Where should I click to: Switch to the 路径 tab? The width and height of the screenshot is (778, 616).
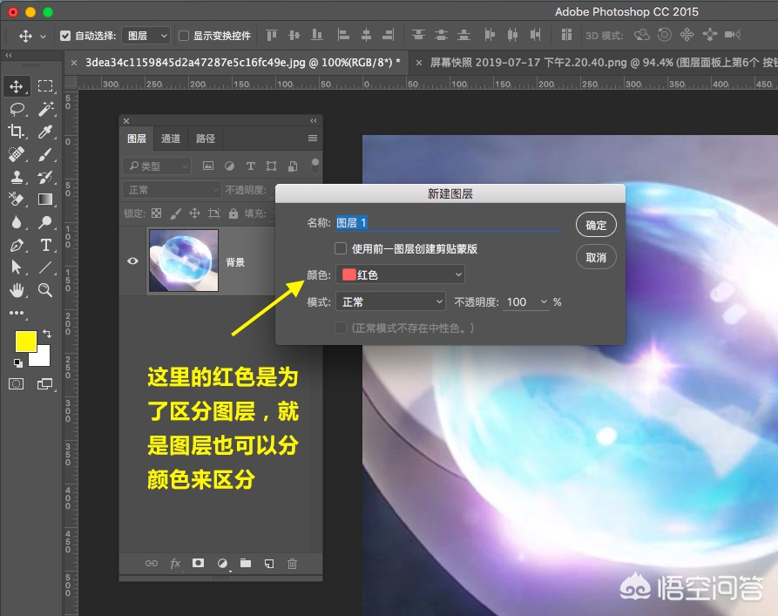(205, 138)
